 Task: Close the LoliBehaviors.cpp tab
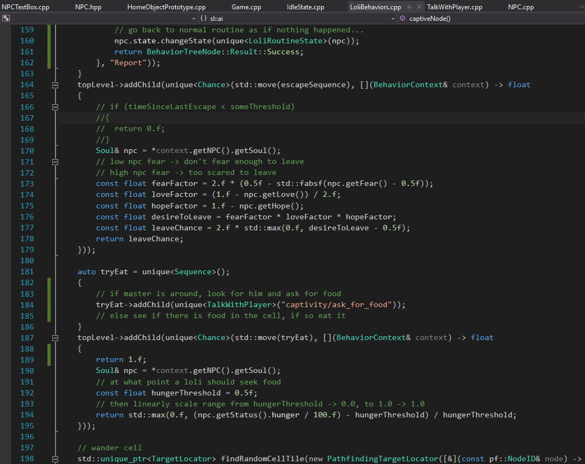pos(419,7)
